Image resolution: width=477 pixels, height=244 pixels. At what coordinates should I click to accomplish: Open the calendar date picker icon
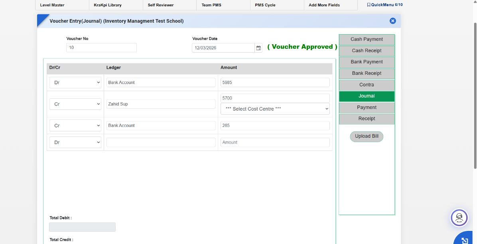258,48
